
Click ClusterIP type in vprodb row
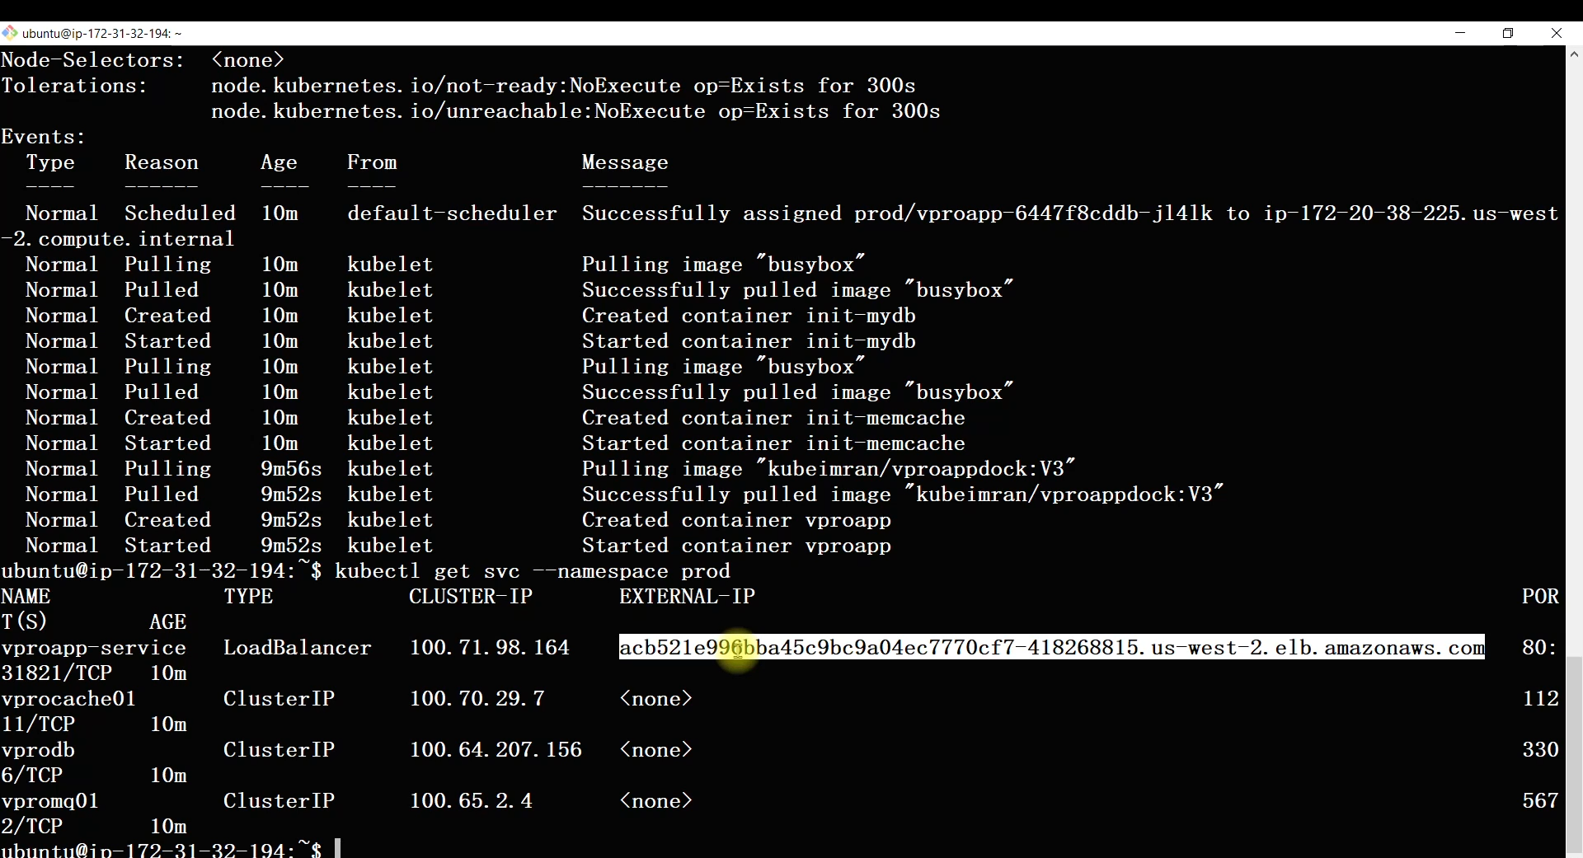click(279, 750)
